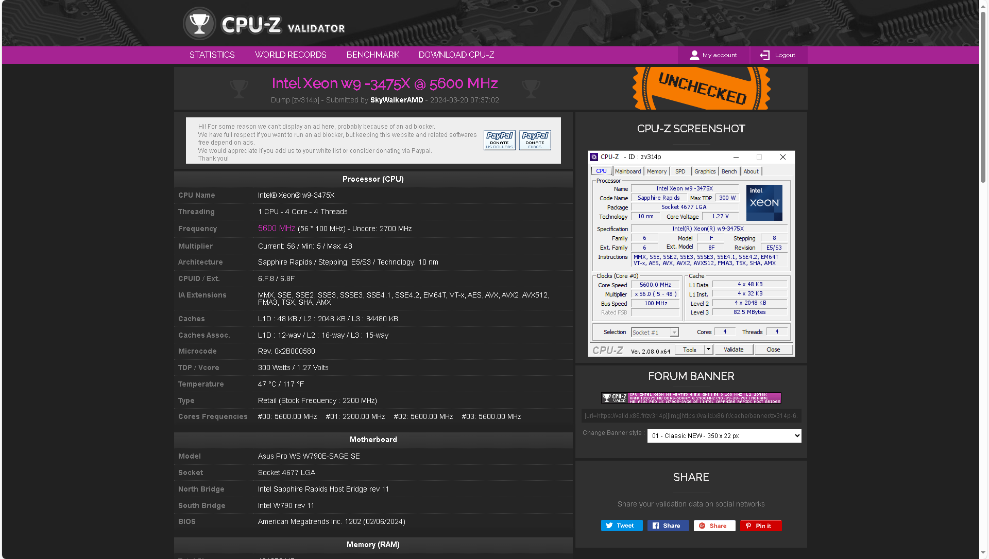Select the Bench tab in CPU-Z screenshot
Screen dimensions: 989x559
tap(729, 171)
